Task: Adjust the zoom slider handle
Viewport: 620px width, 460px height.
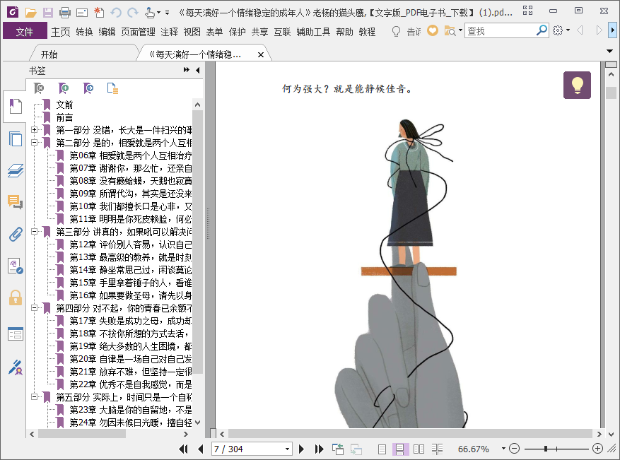Action: tap(546, 449)
